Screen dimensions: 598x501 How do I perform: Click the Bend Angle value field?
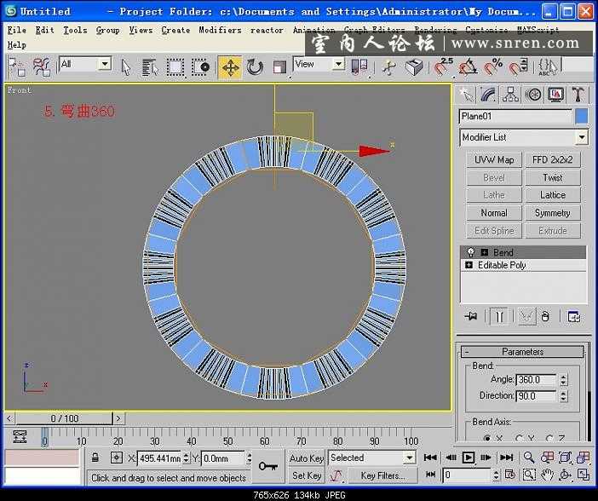click(x=536, y=380)
